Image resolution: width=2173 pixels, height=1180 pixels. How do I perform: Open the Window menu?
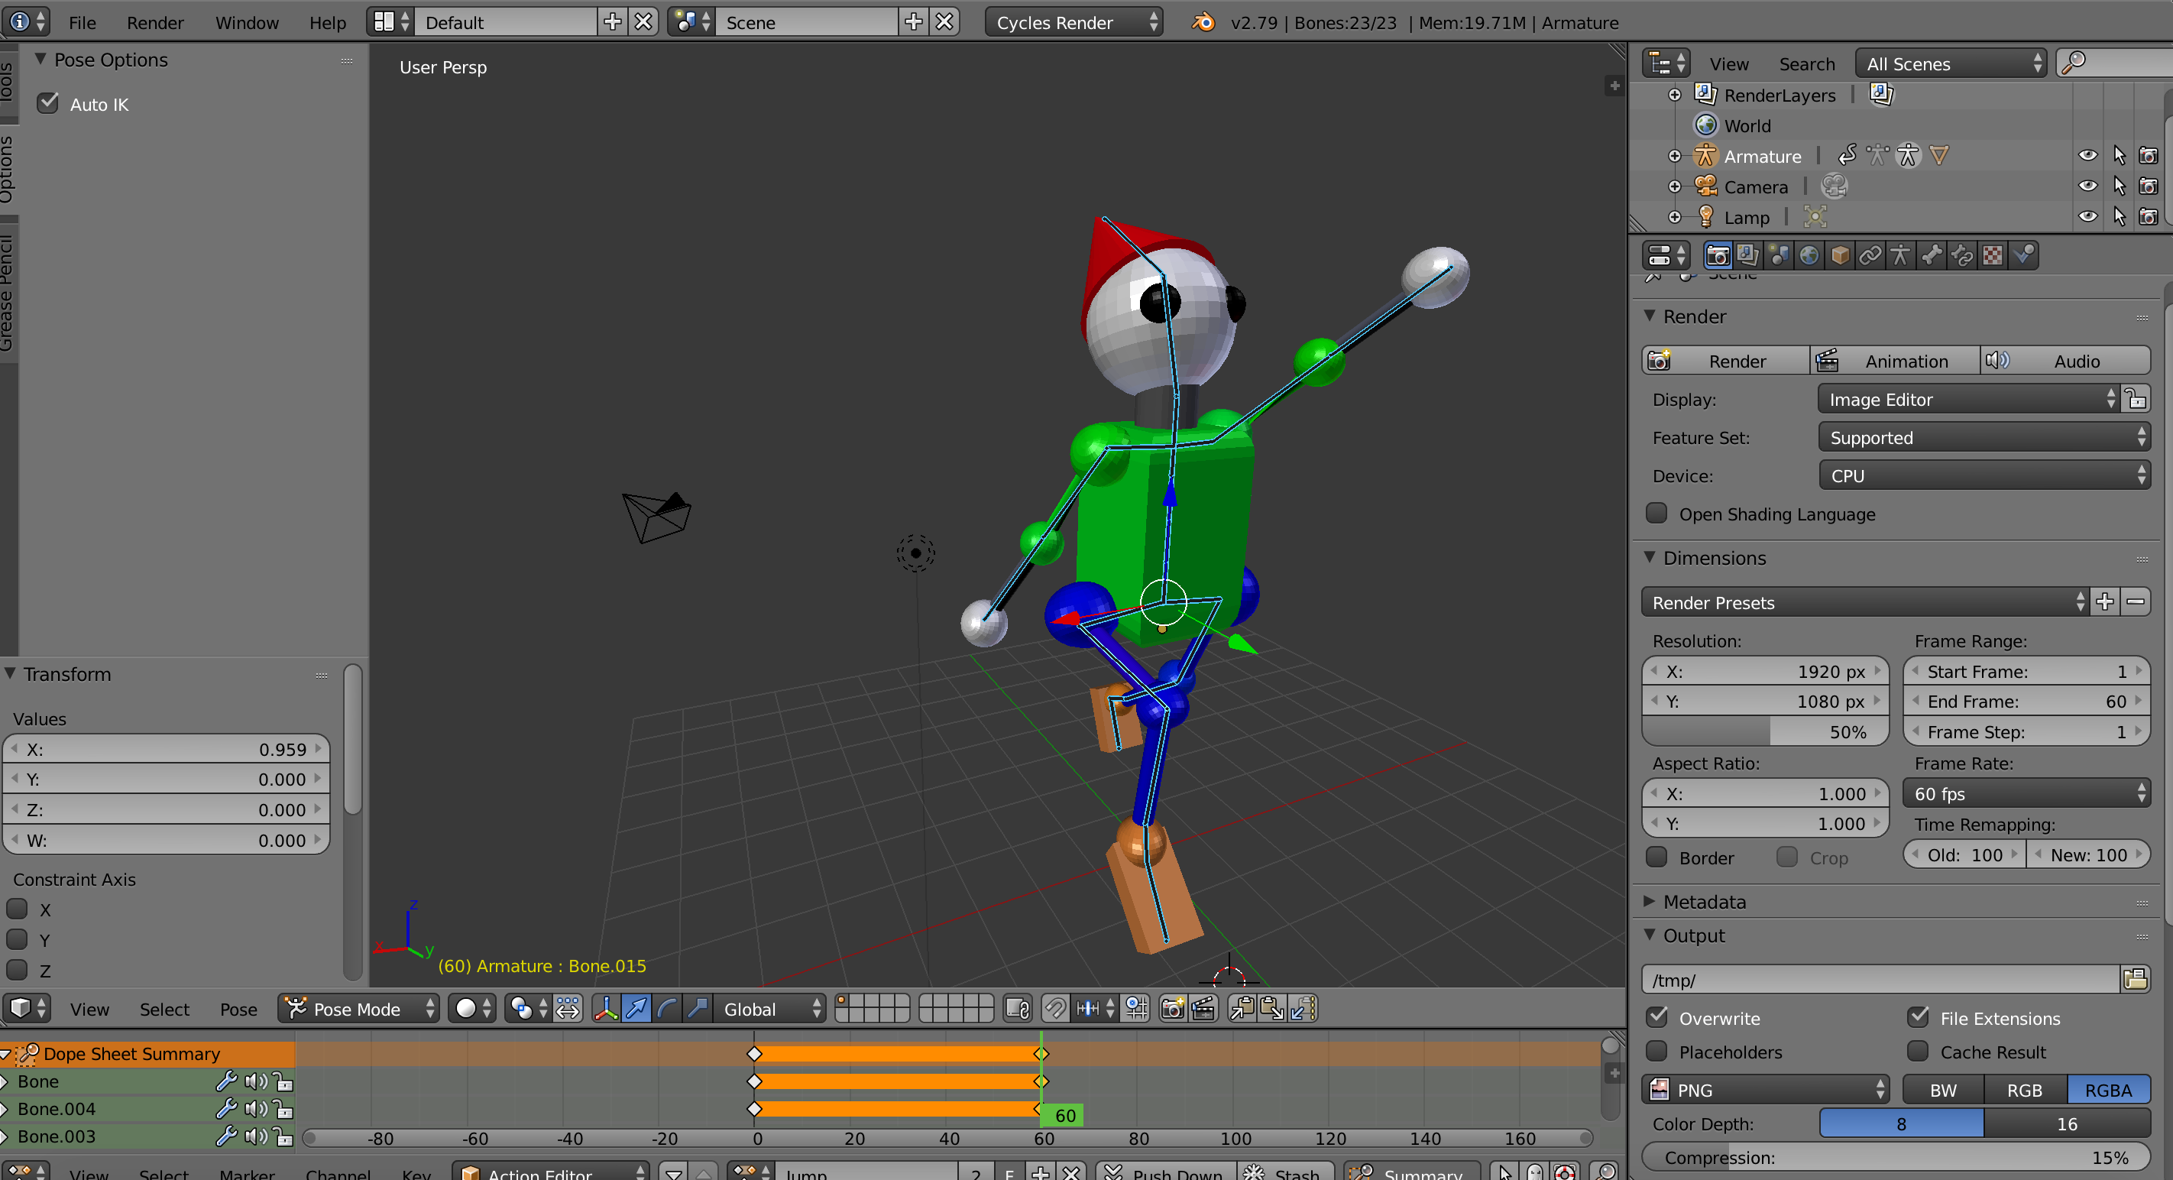(x=246, y=23)
